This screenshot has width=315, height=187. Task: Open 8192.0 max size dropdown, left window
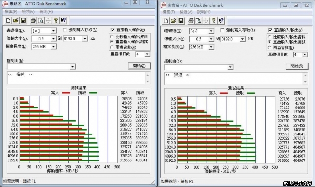click(x=85, y=38)
